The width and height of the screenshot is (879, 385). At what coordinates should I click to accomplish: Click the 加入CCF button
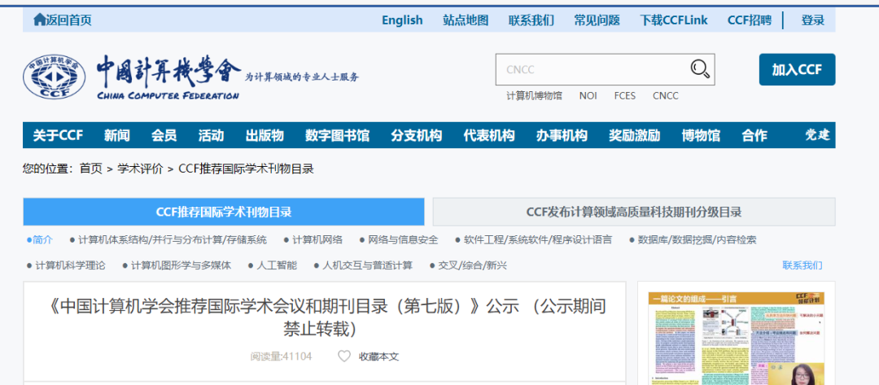click(797, 69)
